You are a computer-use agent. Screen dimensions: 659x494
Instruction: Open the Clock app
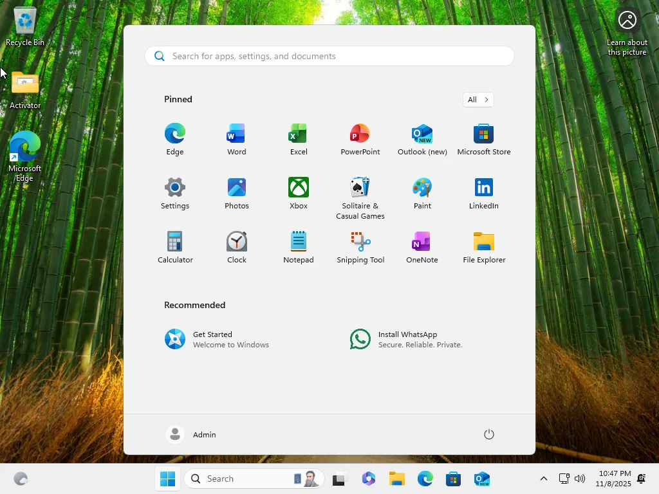coord(237,248)
